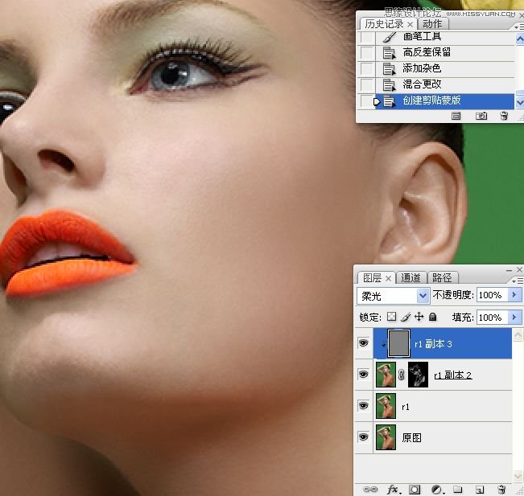Switch to the 通道 tab

[x=411, y=277]
